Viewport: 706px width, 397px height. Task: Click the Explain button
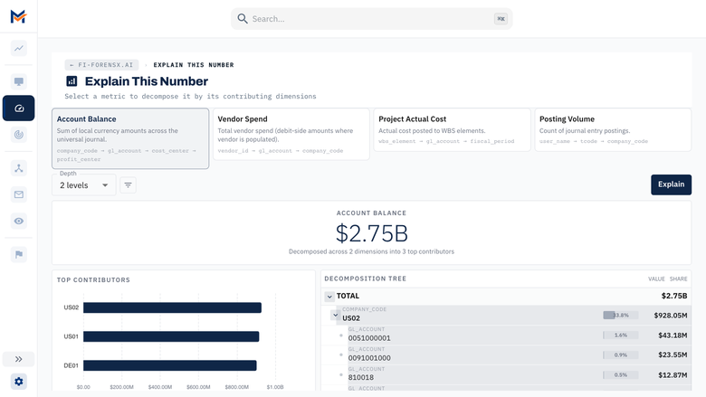(671, 184)
